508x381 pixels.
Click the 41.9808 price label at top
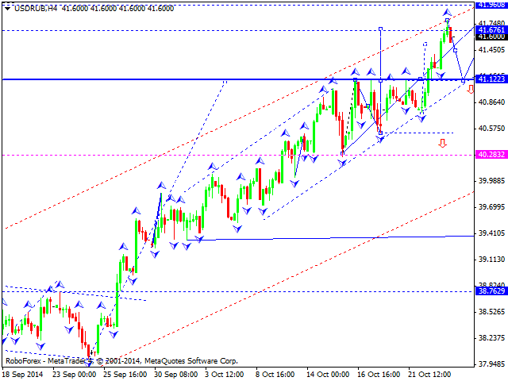tap(489, 4)
